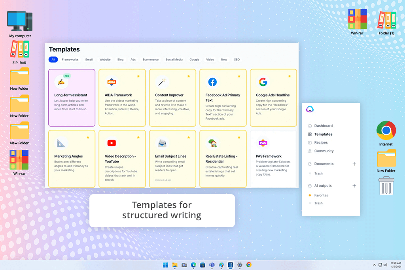Open File Explorer from the taskbar
405x270 pixels.
pos(175,265)
